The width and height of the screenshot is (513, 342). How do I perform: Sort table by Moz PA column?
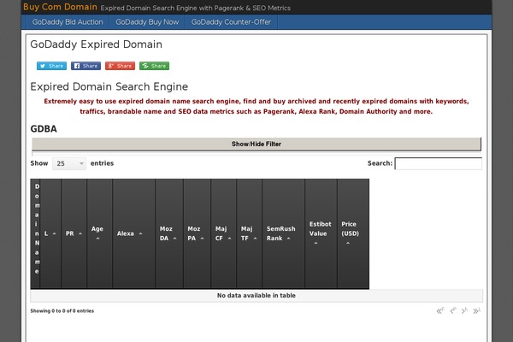tap(197, 233)
